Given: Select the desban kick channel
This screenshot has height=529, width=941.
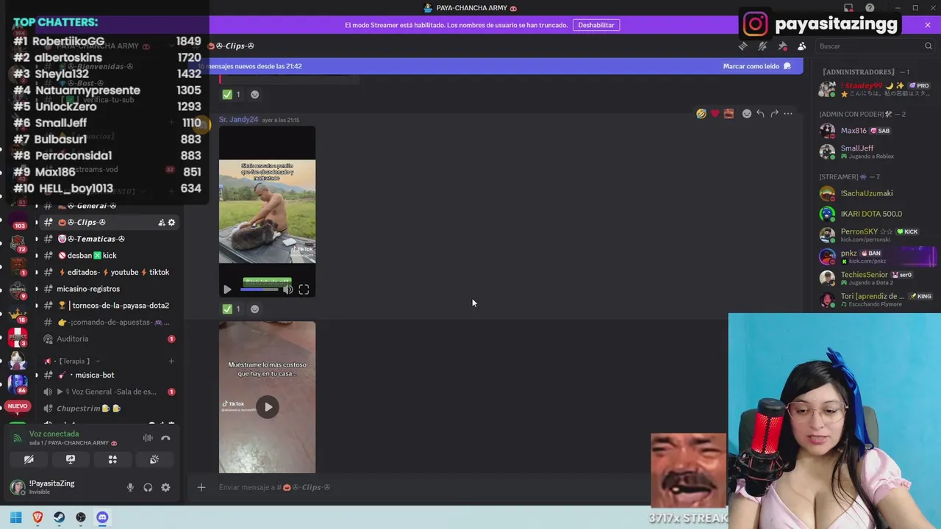Looking at the screenshot, I should (110, 256).
